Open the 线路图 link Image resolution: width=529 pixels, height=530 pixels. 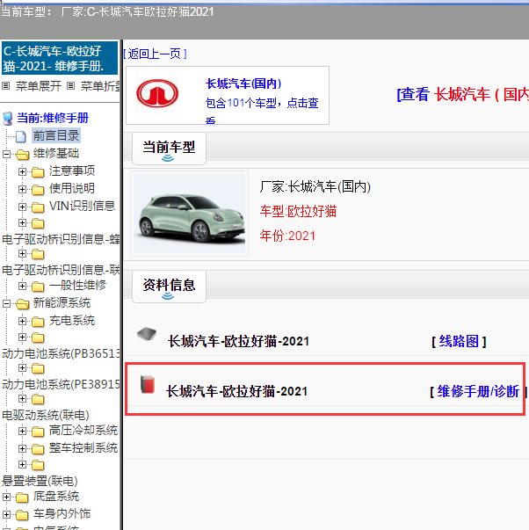pyautogui.click(x=459, y=341)
